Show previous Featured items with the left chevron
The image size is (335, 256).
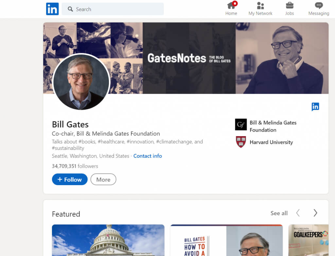tap(298, 213)
